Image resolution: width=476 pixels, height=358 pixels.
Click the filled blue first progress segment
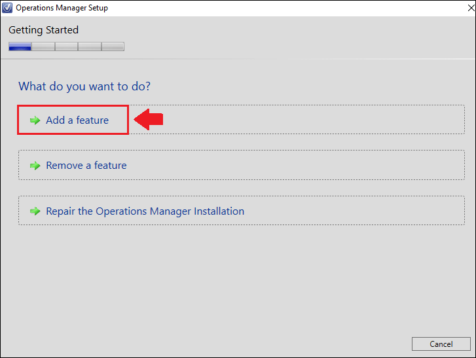[20, 46]
